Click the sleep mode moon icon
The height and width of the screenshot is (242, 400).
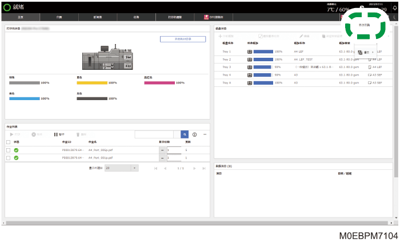tap(395, 17)
